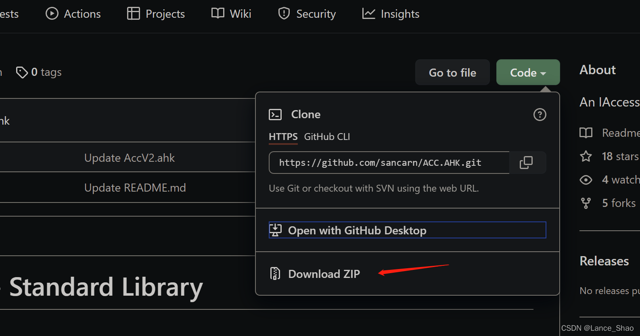Click the fork icon
640x336 pixels.
pyautogui.click(x=586, y=203)
